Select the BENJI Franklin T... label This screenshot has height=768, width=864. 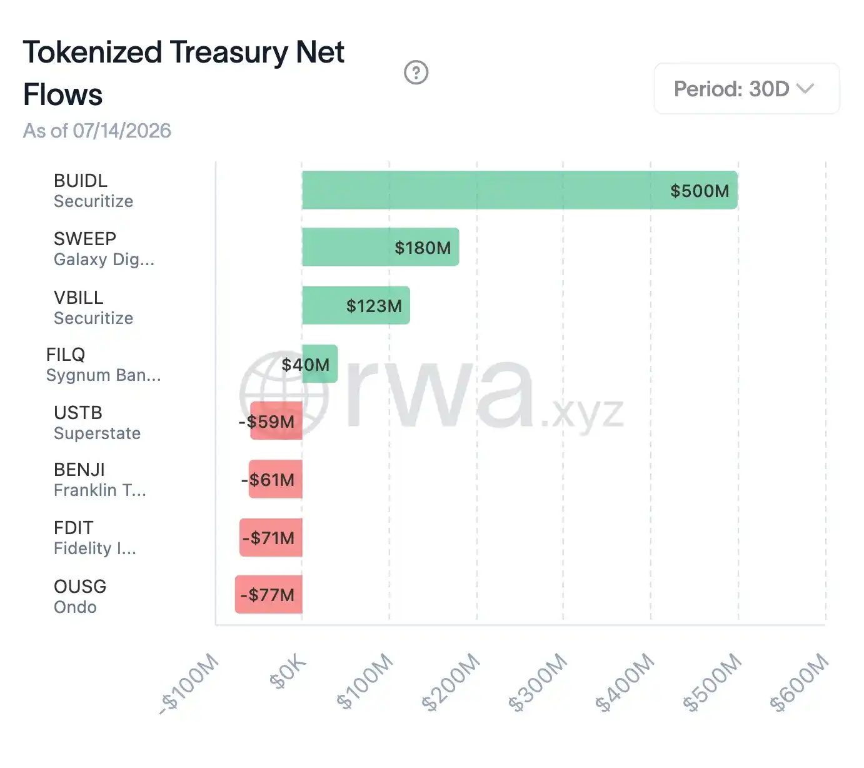(100, 480)
